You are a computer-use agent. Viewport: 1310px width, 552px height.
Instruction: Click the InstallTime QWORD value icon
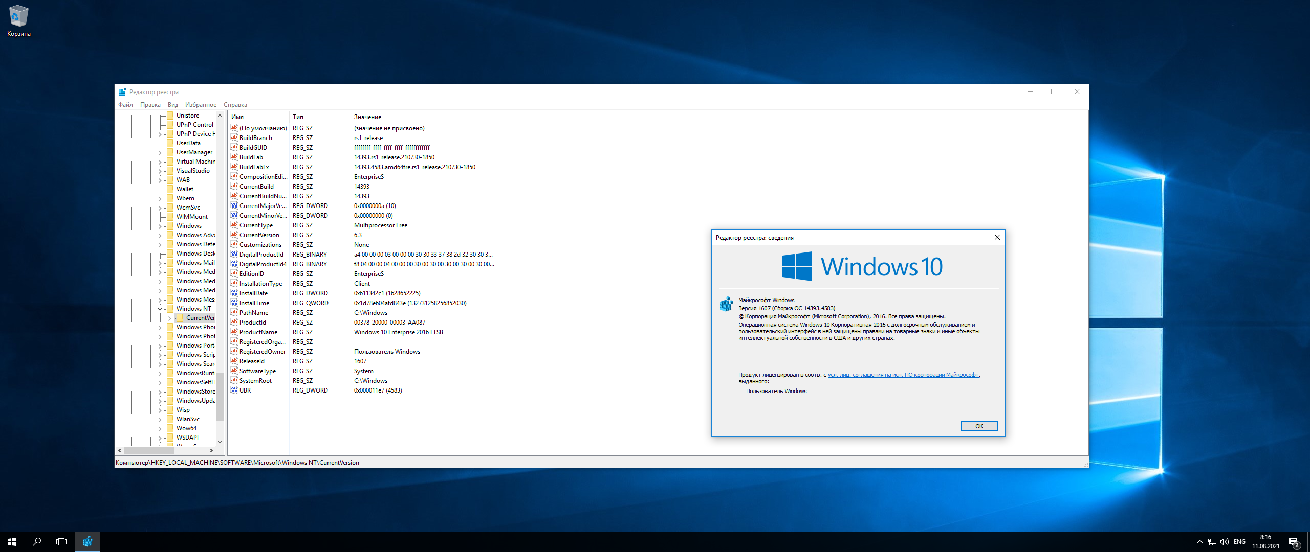coord(234,303)
